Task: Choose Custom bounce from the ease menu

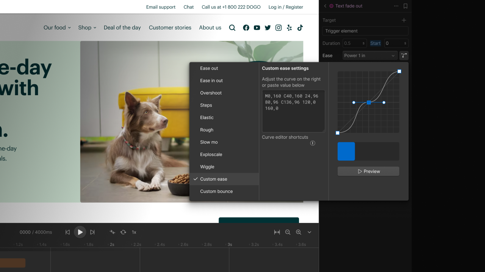Action: coord(216,191)
